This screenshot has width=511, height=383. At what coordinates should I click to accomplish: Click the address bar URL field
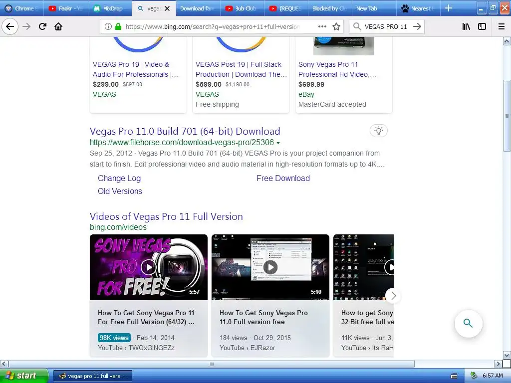coord(212,26)
